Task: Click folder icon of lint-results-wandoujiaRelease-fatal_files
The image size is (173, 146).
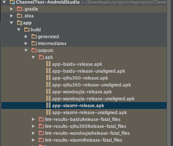Action: [41, 133]
